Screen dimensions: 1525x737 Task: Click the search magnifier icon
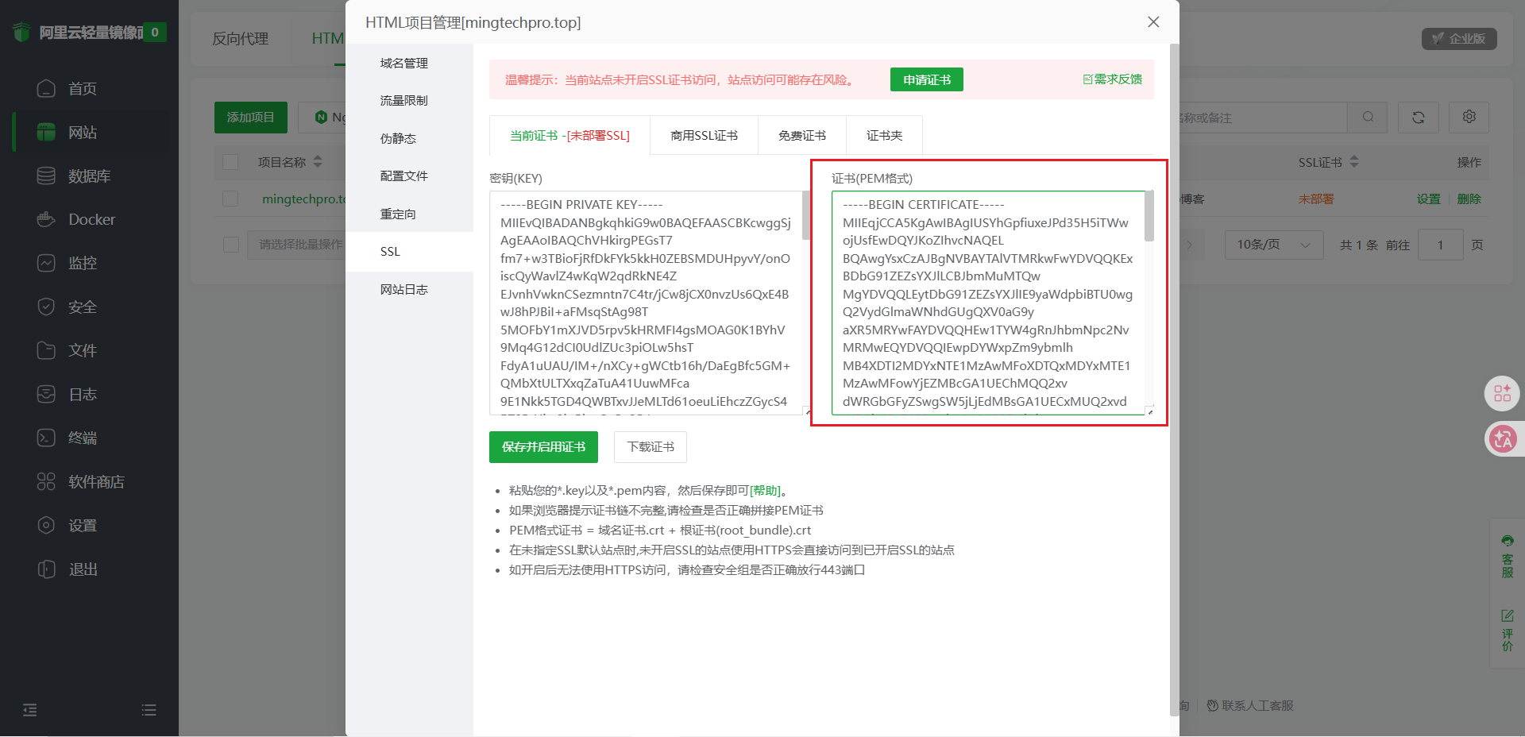(x=1368, y=118)
